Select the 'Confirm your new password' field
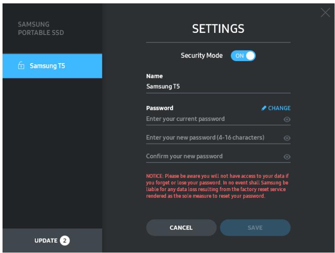Image resolution: width=335 pixels, height=253 pixels. coord(213,157)
